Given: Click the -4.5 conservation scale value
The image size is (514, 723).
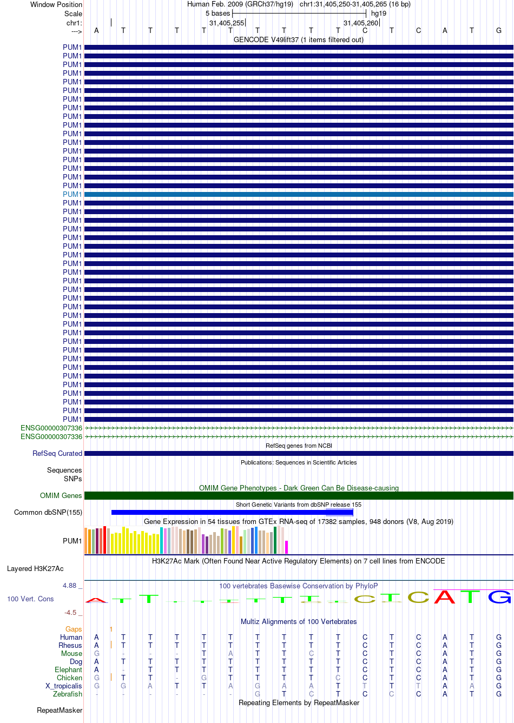Looking at the screenshot, I should pyautogui.click(x=70, y=613).
